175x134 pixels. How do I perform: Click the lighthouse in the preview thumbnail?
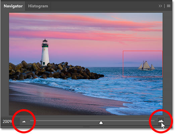click(x=45, y=53)
